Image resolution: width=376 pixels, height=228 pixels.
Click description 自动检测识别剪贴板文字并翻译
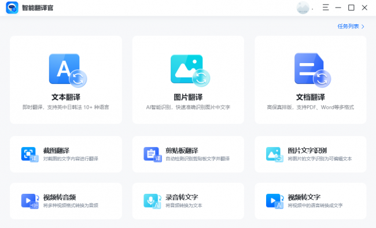(198, 159)
